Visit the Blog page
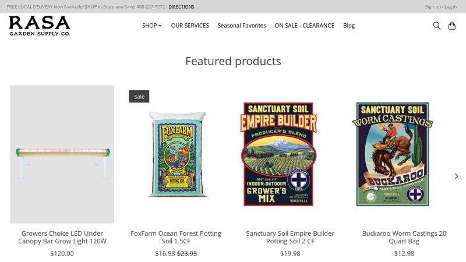The height and width of the screenshot is (262, 466). point(349,26)
